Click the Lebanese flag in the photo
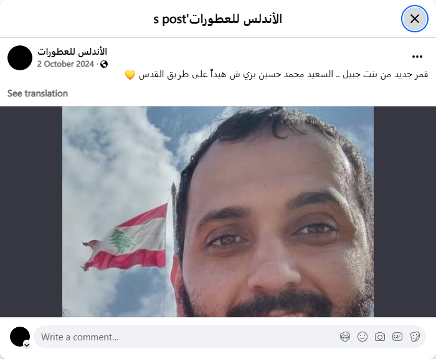Image resolution: width=436 pixels, height=359 pixels. pyautogui.click(x=126, y=238)
